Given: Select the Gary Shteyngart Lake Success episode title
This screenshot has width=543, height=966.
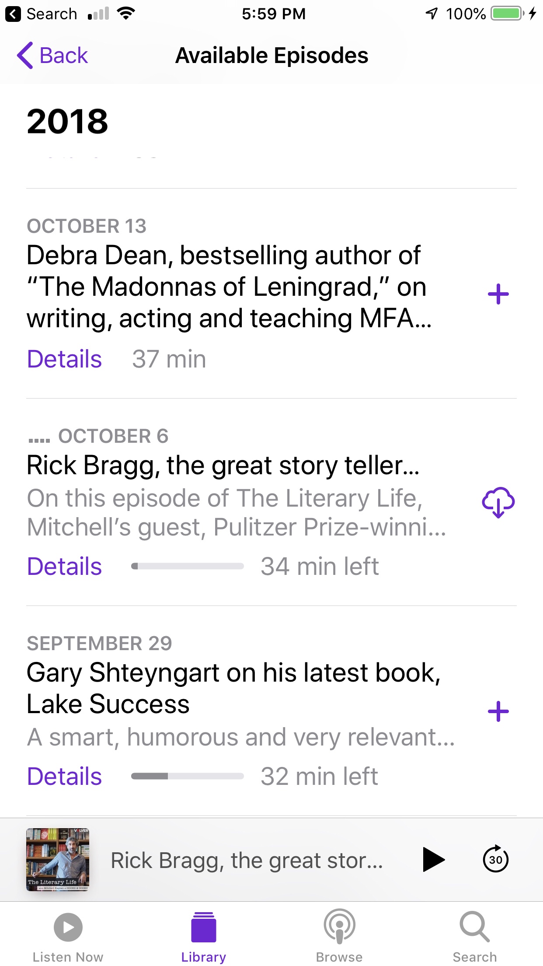Looking at the screenshot, I should [233, 688].
